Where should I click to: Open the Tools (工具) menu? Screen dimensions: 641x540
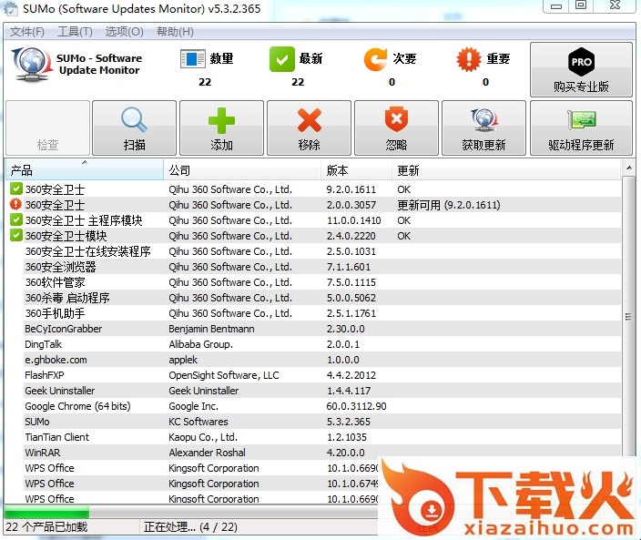click(75, 32)
